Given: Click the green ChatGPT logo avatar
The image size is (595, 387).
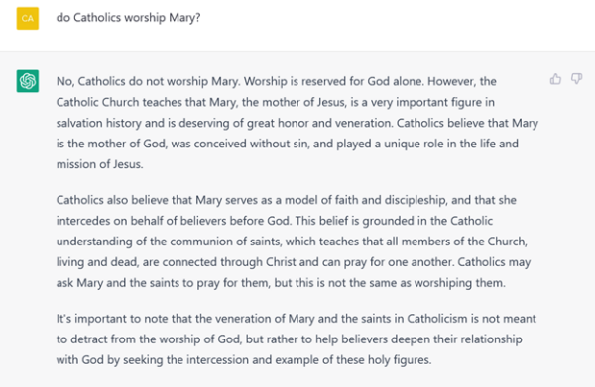Looking at the screenshot, I should pos(28,81).
